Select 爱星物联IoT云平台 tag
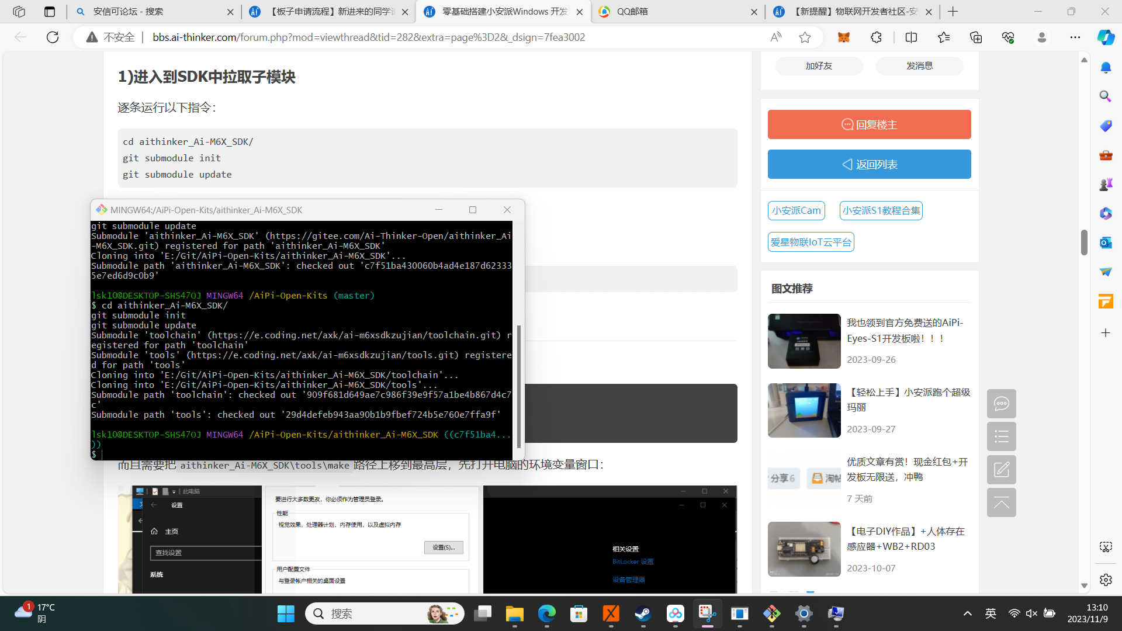 pyautogui.click(x=811, y=241)
